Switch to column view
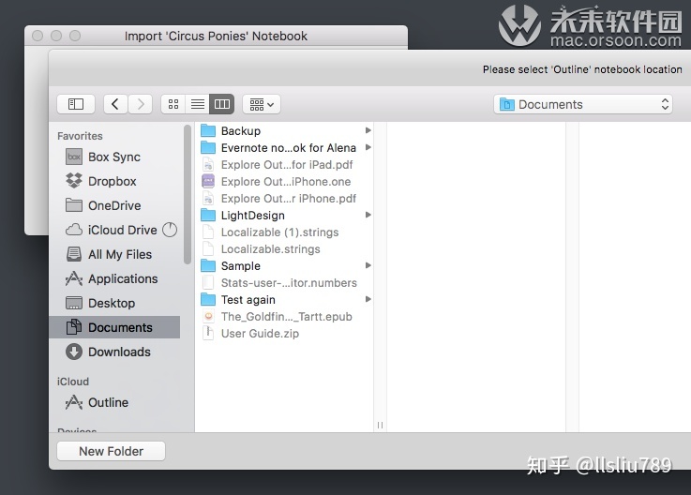The image size is (691, 495). (x=221, y=104)
